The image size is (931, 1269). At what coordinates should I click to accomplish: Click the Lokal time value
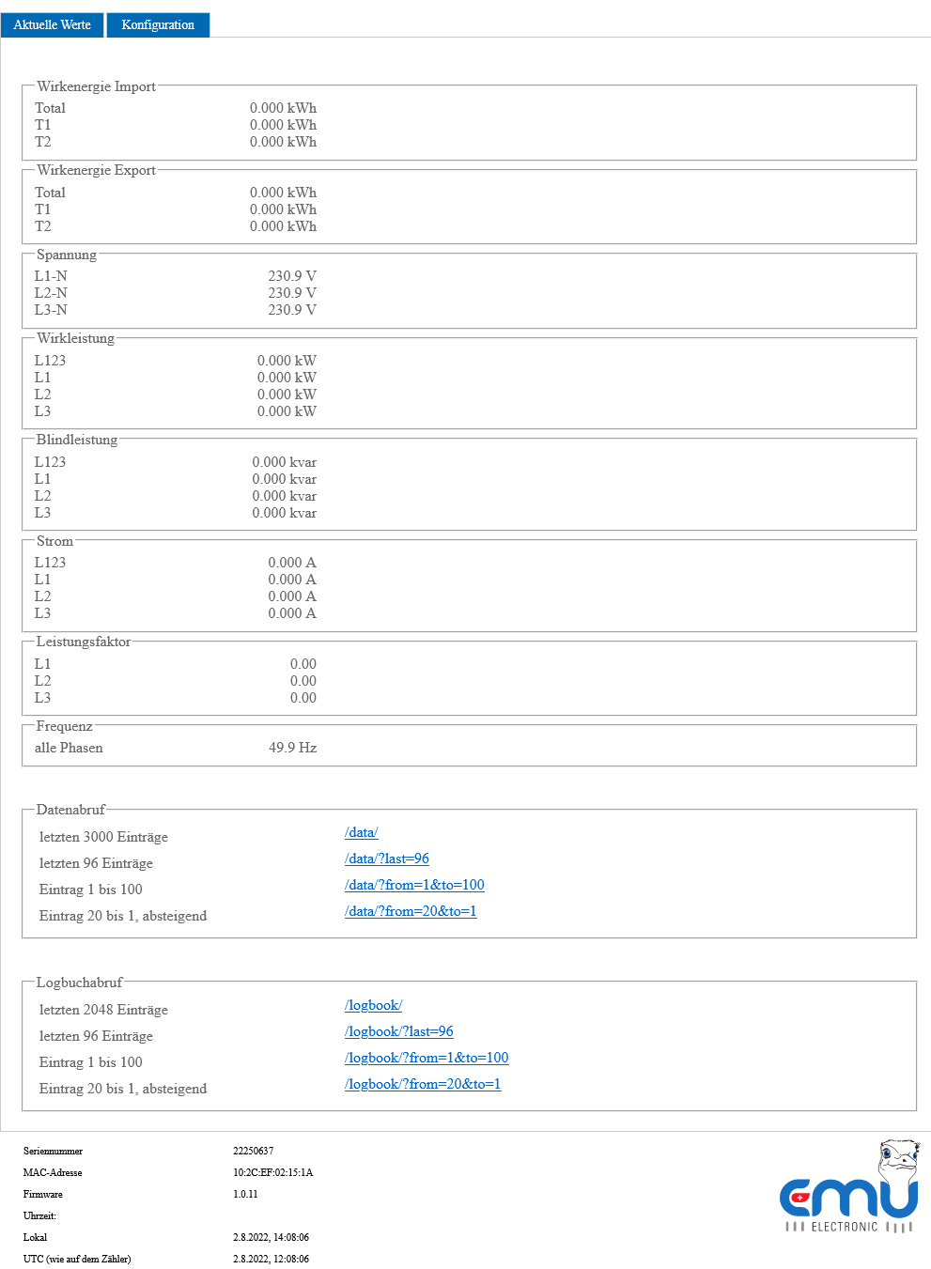[x=271, y=1237]
